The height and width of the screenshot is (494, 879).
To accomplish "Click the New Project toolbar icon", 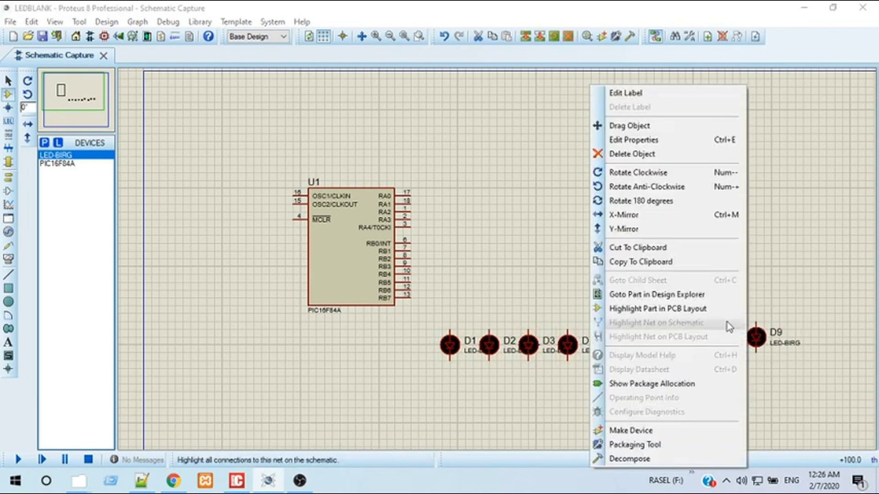I will (12, 36).
